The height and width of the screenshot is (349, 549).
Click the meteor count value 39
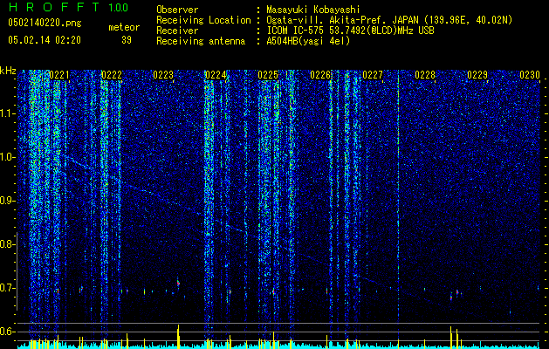[x=127, y=40]
